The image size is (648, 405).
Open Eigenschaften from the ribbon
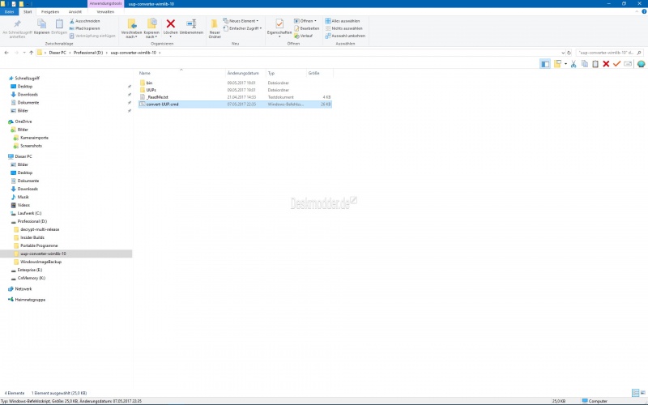pyautogui.click(x=279, y=28)
